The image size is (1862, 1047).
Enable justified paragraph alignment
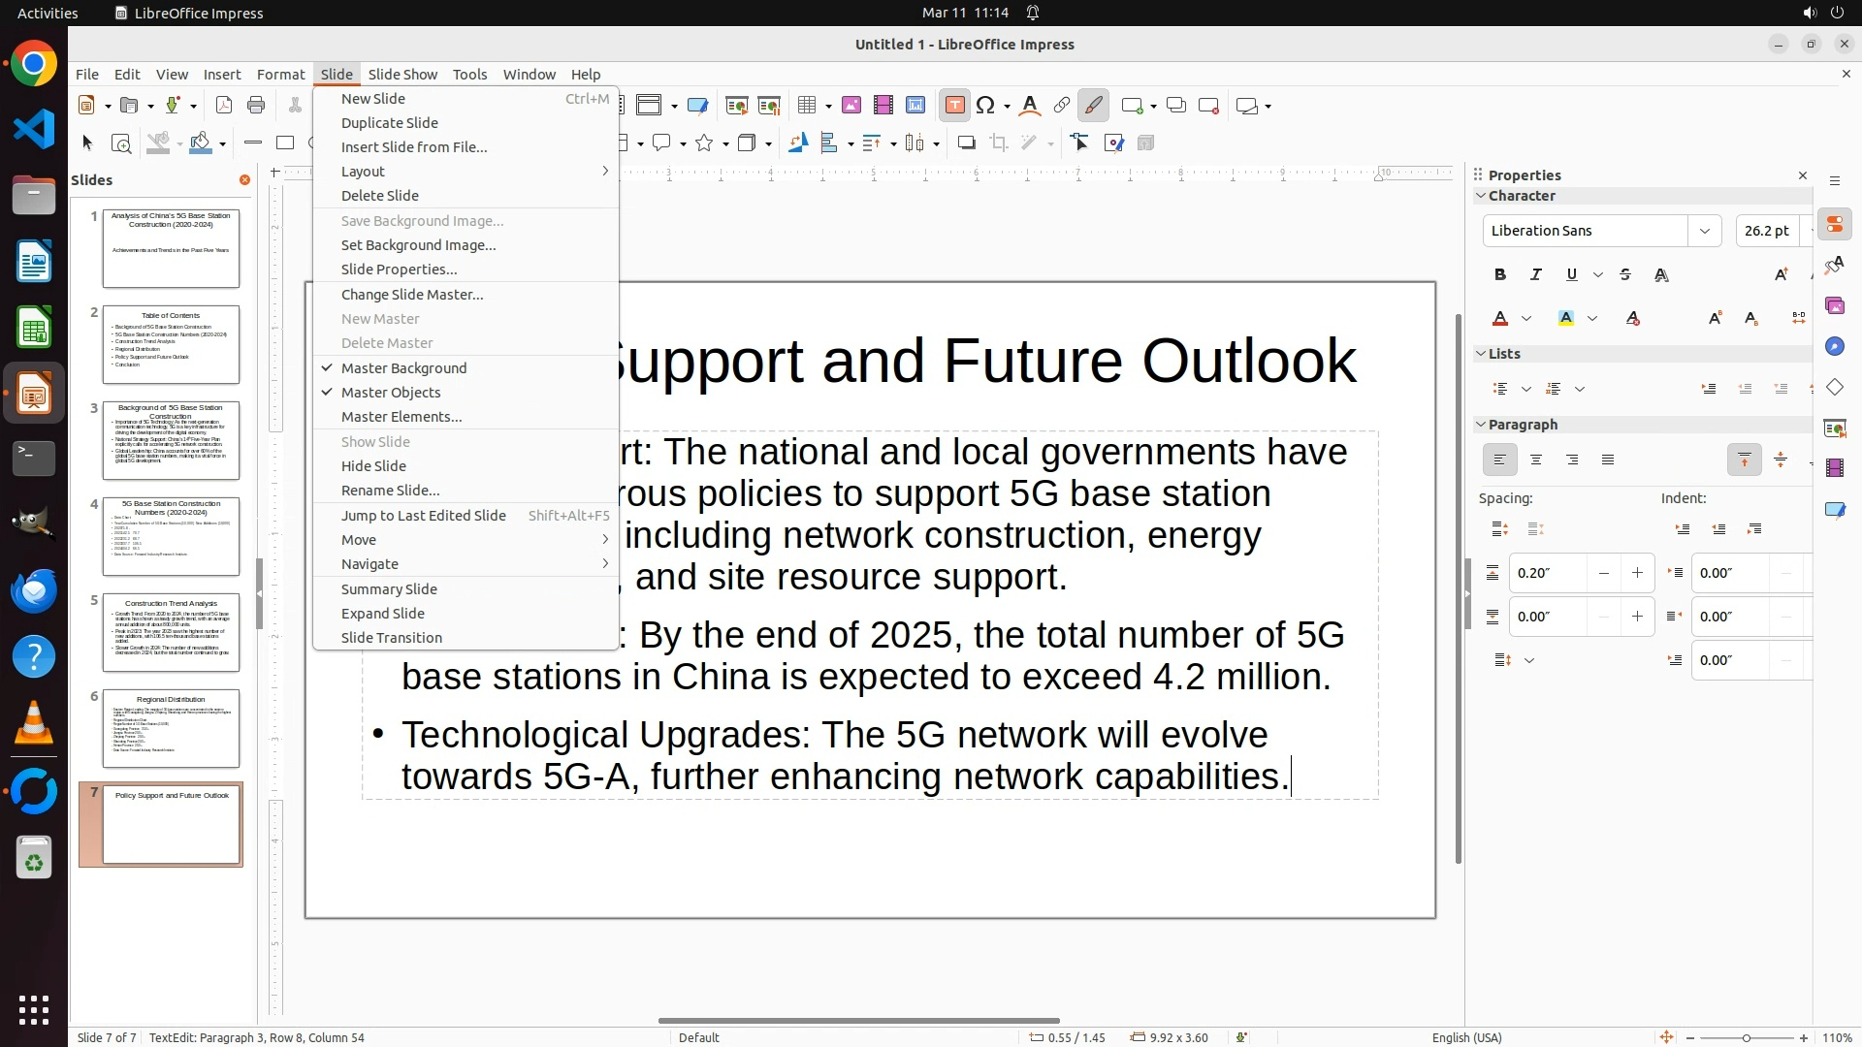coord(1608,460)
